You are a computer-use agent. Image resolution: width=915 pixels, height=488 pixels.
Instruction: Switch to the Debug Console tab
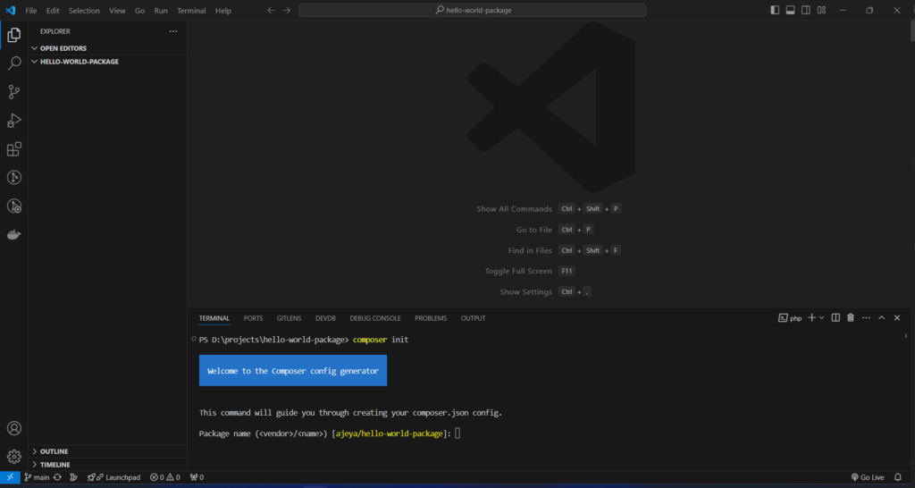click(x=375, y=318)
